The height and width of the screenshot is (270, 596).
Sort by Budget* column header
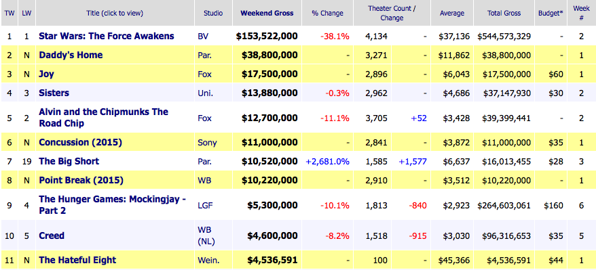[551, 14]
